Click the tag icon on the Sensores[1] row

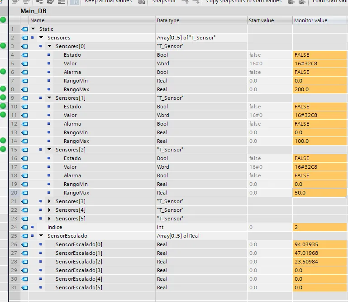[24, 98]
